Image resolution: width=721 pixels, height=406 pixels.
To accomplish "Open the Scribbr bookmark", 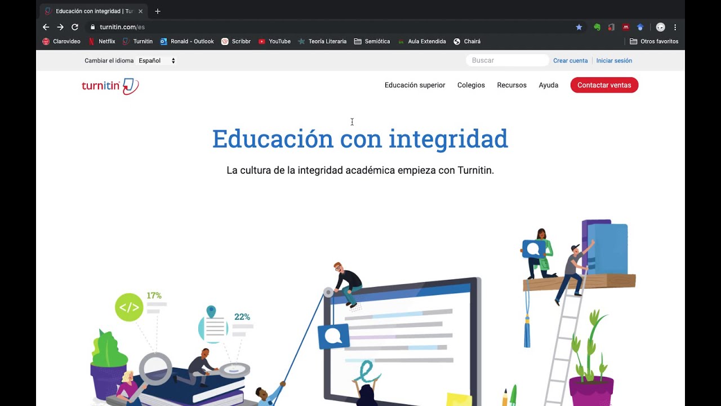I will 236,41.
